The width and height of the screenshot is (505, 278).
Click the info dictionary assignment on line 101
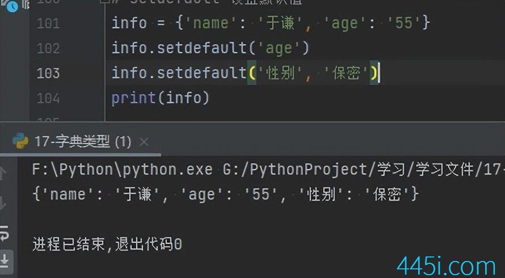tap(270, 23)
